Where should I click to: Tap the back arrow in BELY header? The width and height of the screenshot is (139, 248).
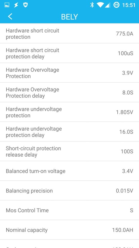[10, 17]
